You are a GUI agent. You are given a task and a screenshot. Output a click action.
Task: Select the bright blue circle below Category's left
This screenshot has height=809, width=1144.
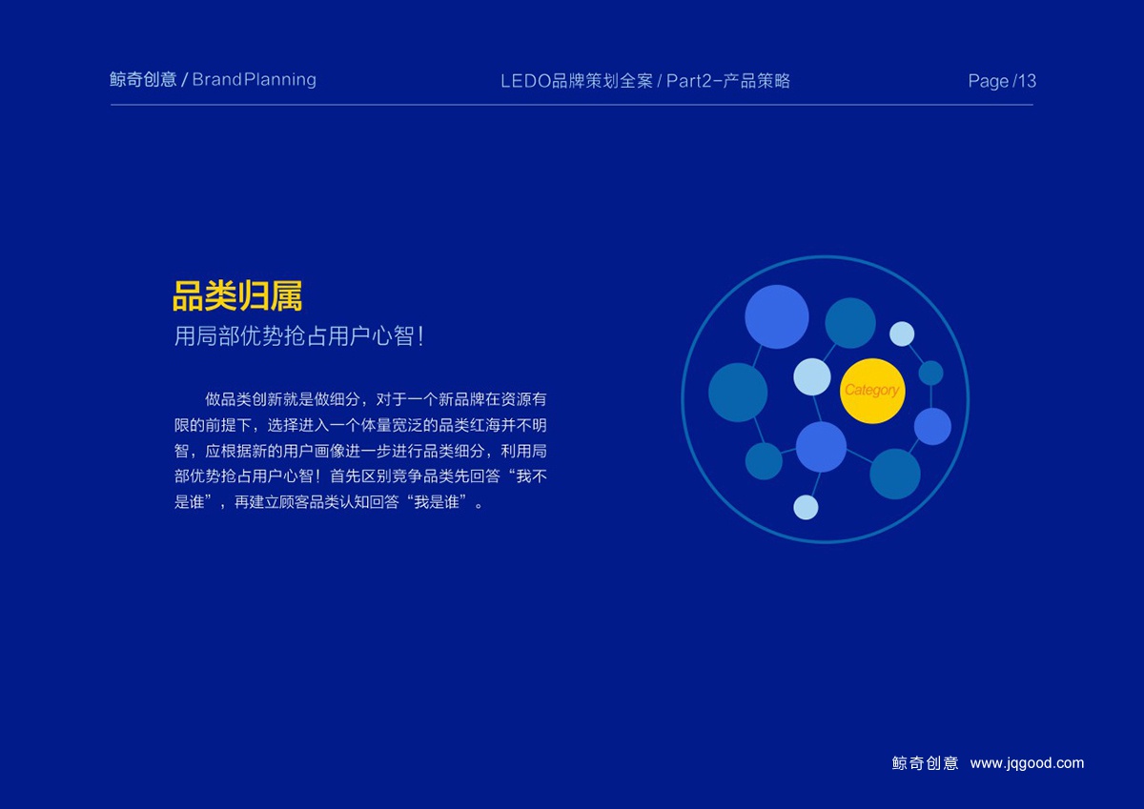click(x=821, y=447)
